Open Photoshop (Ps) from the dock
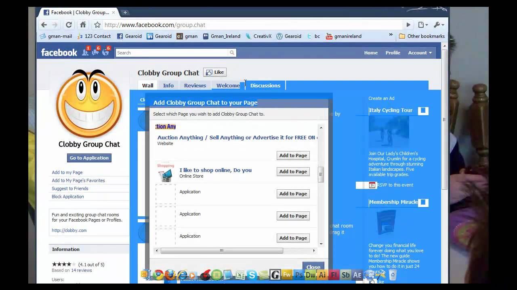This screenshot has width=517, height=290. (x=299, y=275)
